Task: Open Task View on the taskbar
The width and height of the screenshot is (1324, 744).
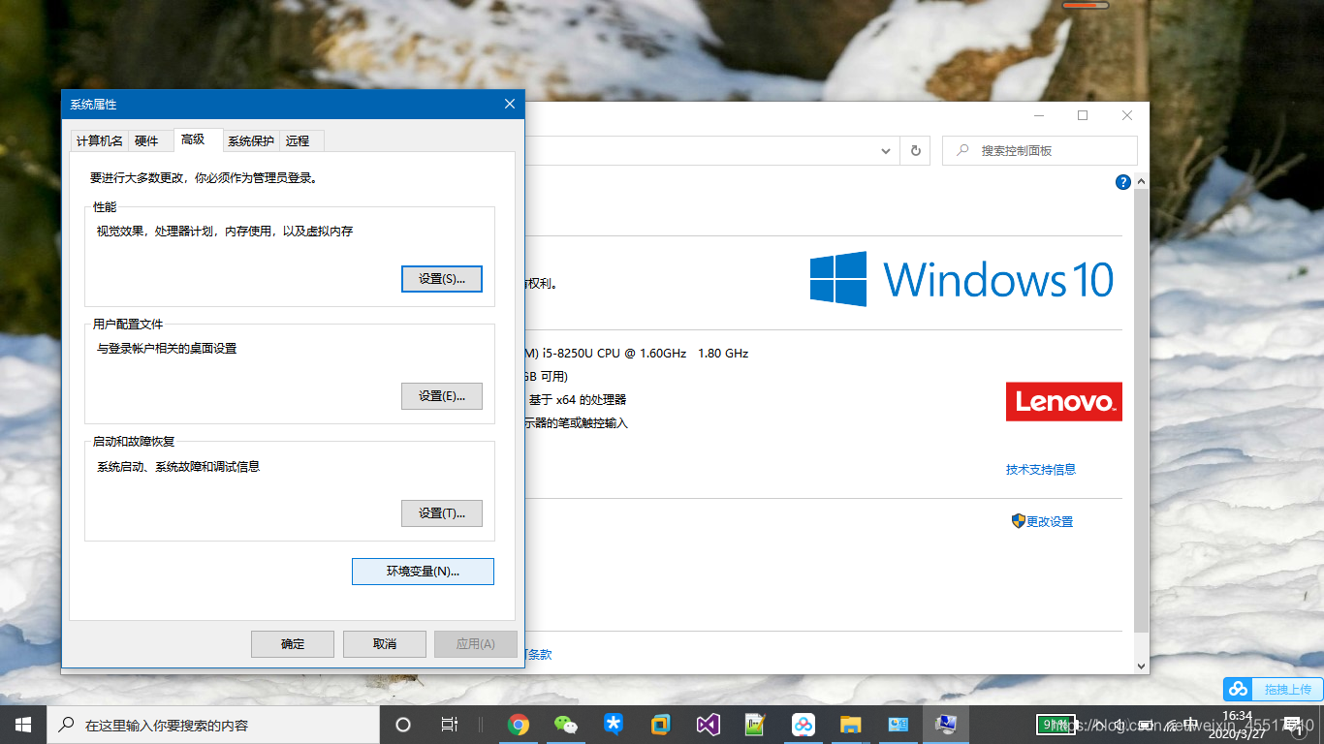Action: click(x=450, y=725)
